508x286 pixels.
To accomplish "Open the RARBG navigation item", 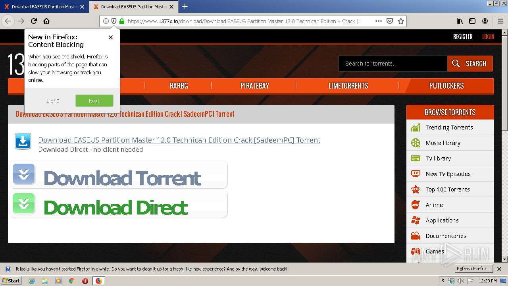I will (179, 86).
